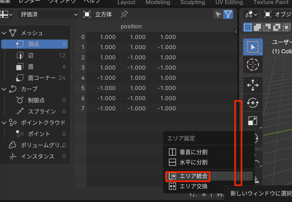Toggle the selected-only arrow filter
This screenshot has height=202, width=292.
[218, 15]
